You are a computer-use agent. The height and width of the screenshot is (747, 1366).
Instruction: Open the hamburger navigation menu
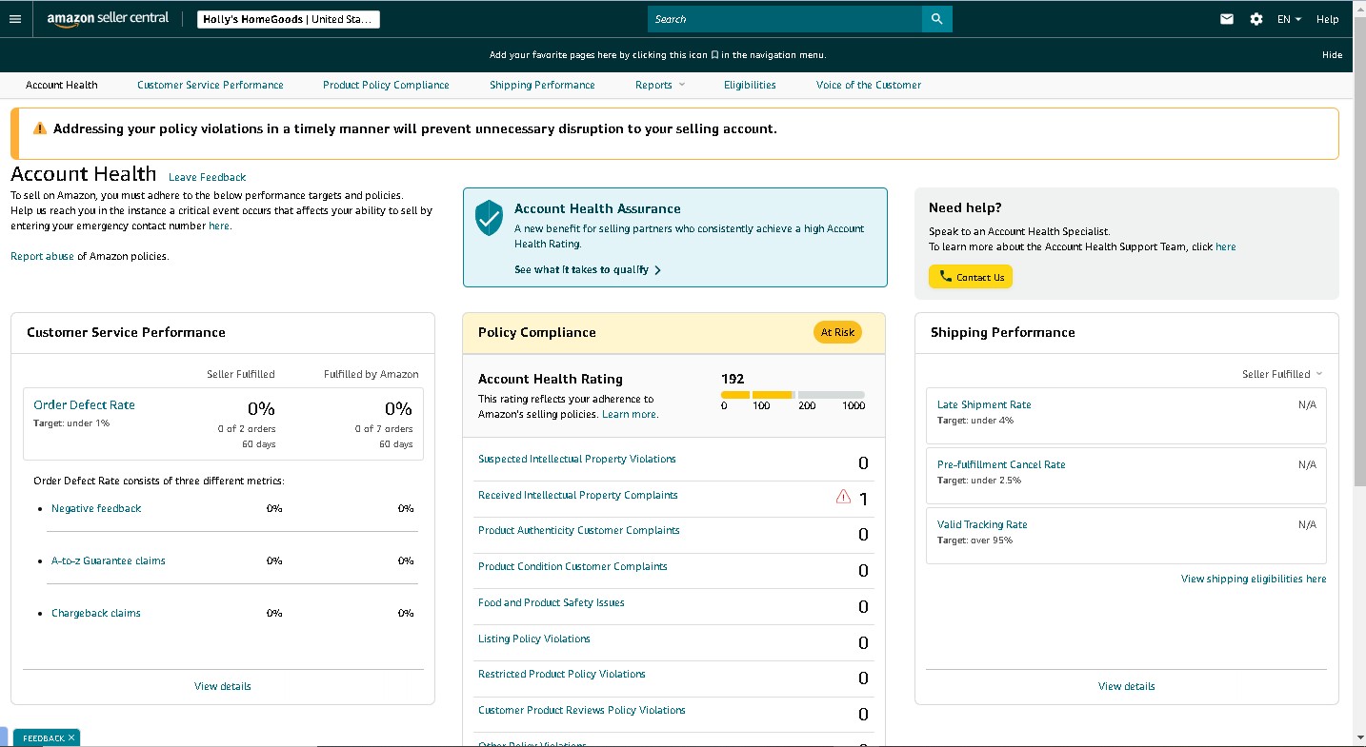(14, 19)
